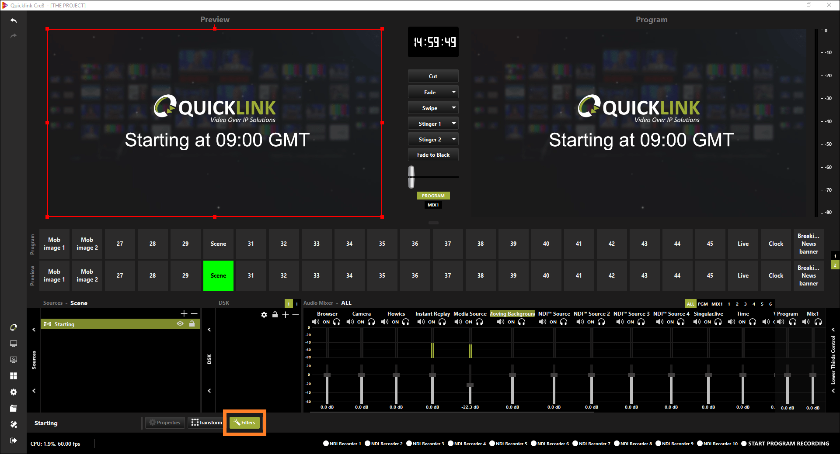The image size is (840, 454).
Task: Add a new source with plus icon
Action: 184,313
